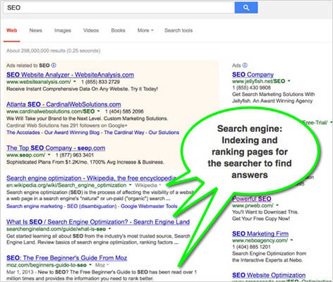Open the Videos tab
The height and width of the screenshot is (282, 333).
click(91, 30)
